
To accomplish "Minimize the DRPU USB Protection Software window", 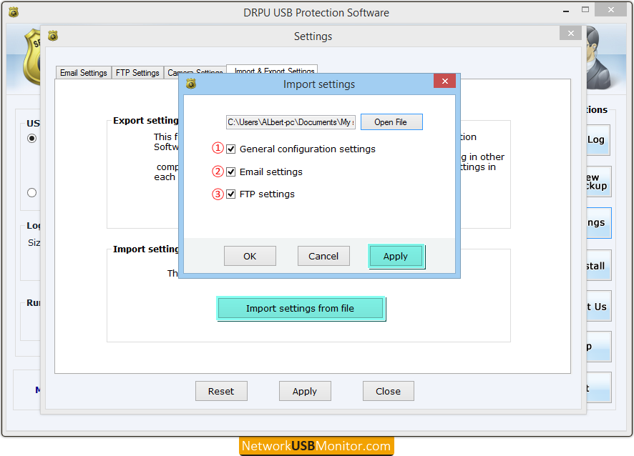I will click(566, 11).
